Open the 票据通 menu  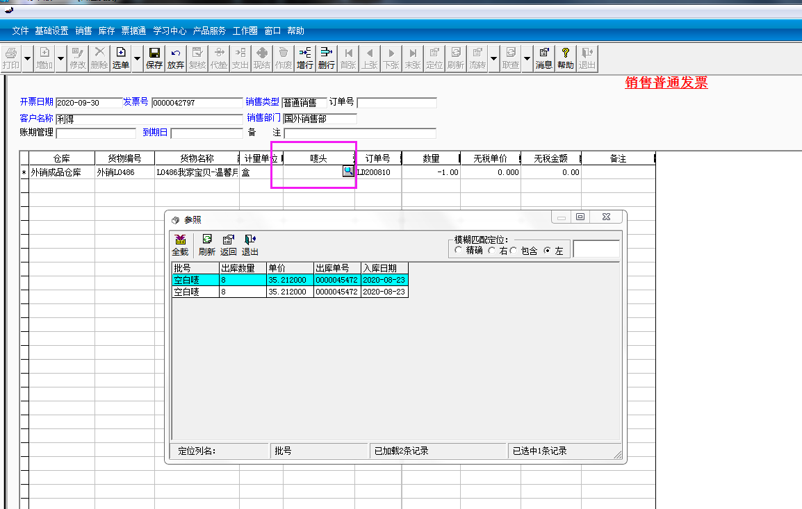pos(133,31)
